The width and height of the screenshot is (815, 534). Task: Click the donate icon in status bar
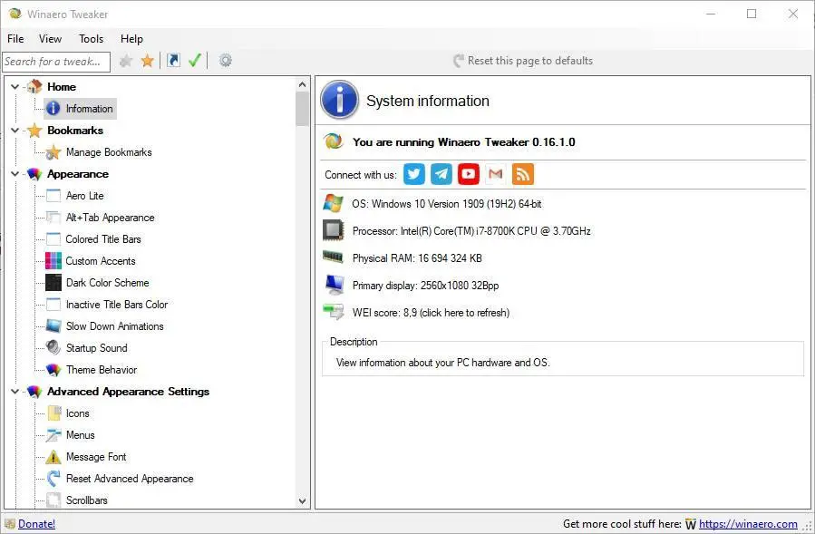[10, 524]
